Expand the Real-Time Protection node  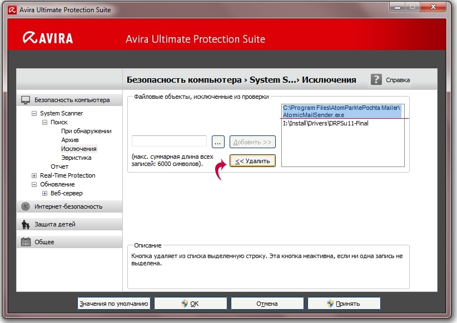pos(34,175)
